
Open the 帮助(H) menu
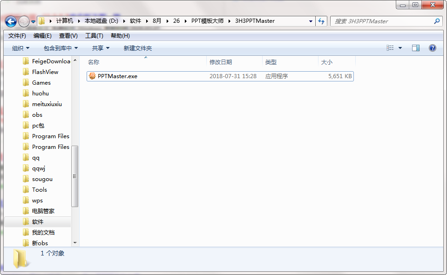(120, 36)
